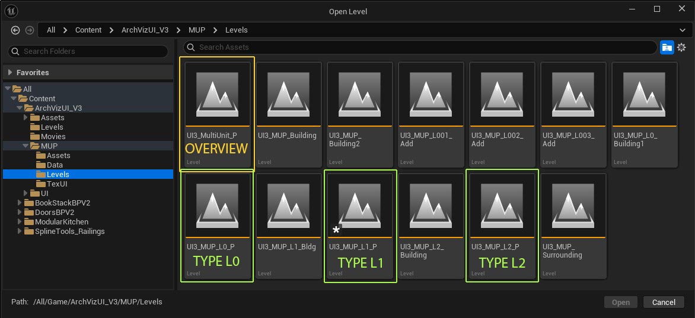Focus the Search Assets field
Viewport: 695px width, 318px height.
[420, 47]
